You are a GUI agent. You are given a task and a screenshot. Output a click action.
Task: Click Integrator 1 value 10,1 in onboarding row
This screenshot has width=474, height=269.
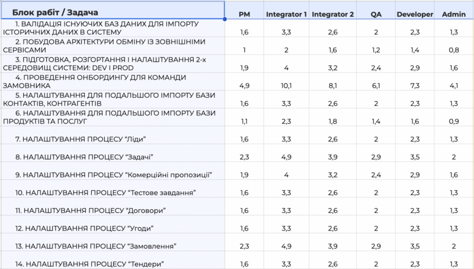click(x=286, y=86)
